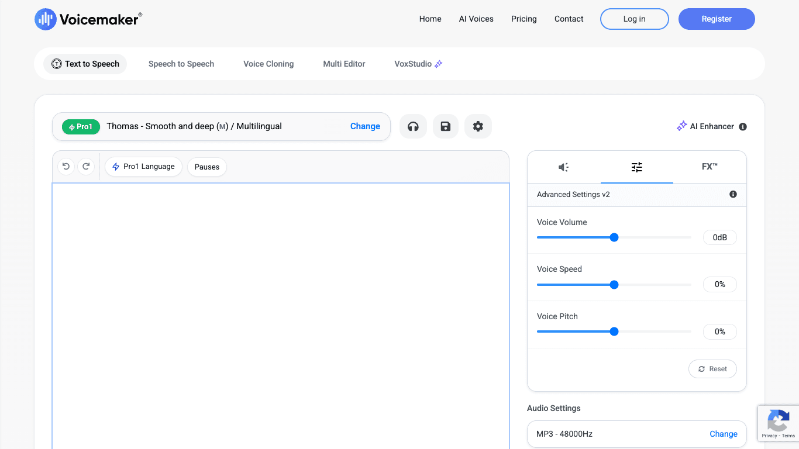Go to the Home page
The image size is (799, 449).
pyautogui.click(x=431, y=19)
